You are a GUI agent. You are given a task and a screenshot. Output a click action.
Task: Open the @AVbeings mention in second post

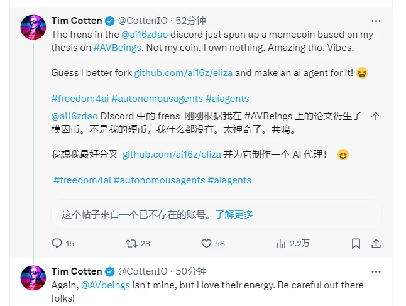(x=105, y=285)
